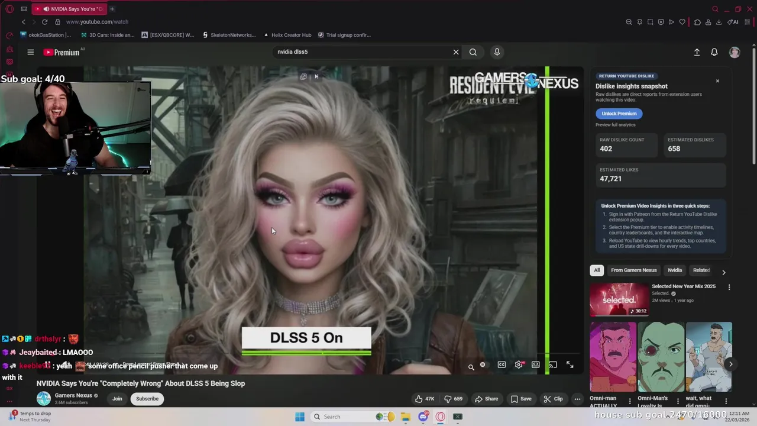Go to YouTube Premium home logo
Image resolution: width=757 pixels, height=426 pixels.
tap(62, 52)
